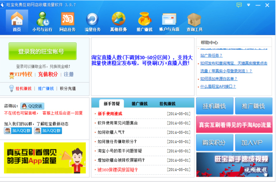Click 登录我的旺宝帐号 green button
This screenshot has height=182, width=276.
click(42, 51)
